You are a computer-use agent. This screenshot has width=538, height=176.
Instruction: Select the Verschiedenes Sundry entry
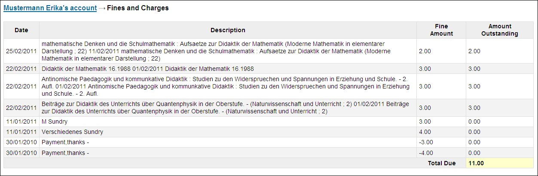coord(72,132)
